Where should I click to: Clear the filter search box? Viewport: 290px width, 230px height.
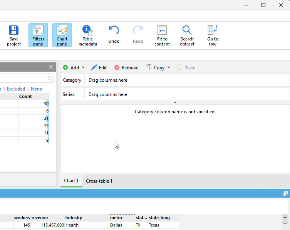(49, 78)
